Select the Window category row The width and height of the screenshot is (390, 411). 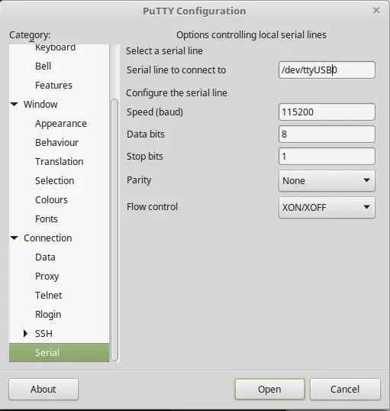click(40, 105)
